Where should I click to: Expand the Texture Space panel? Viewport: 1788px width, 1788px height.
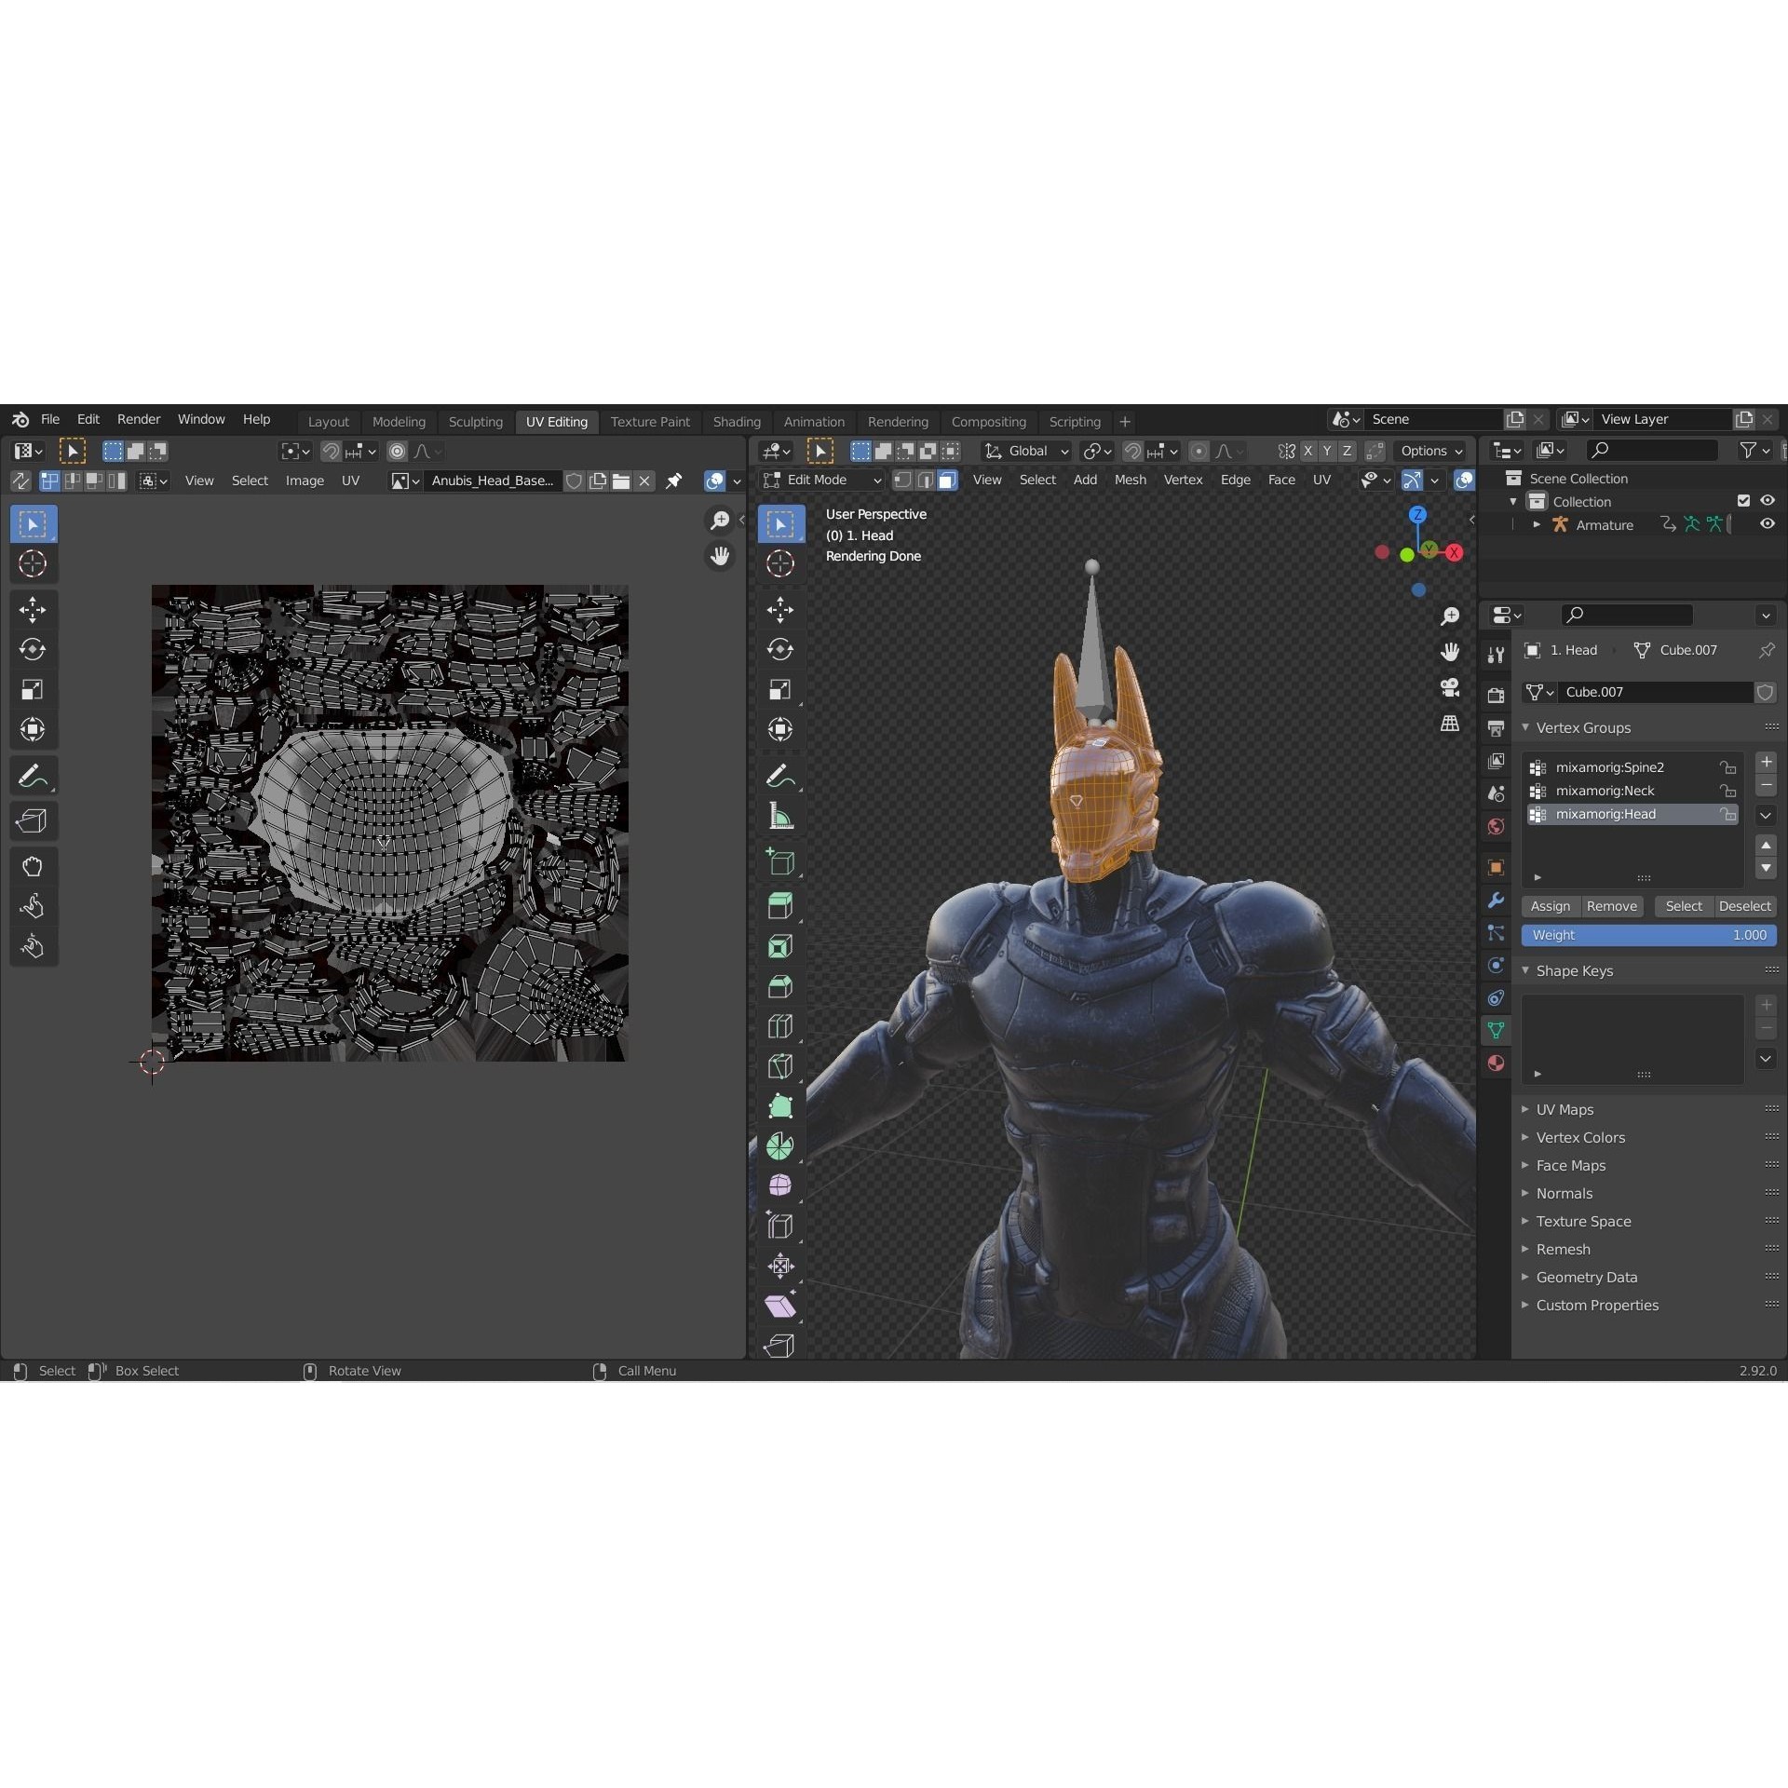coord(1583,1221)
